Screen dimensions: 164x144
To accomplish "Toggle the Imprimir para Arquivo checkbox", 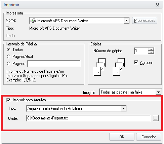I will (x=8, y=100).
